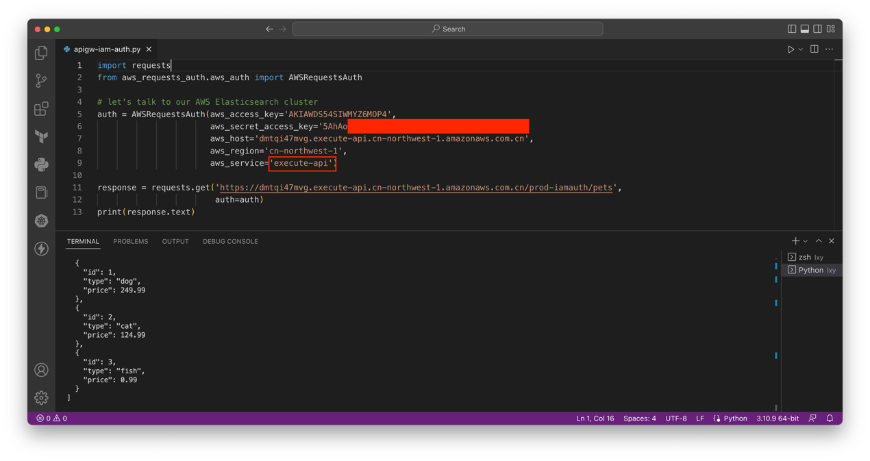Viewport: 870px width, 461px height.
Task: Click the Run Python File play icon
Action: (791, 49)
